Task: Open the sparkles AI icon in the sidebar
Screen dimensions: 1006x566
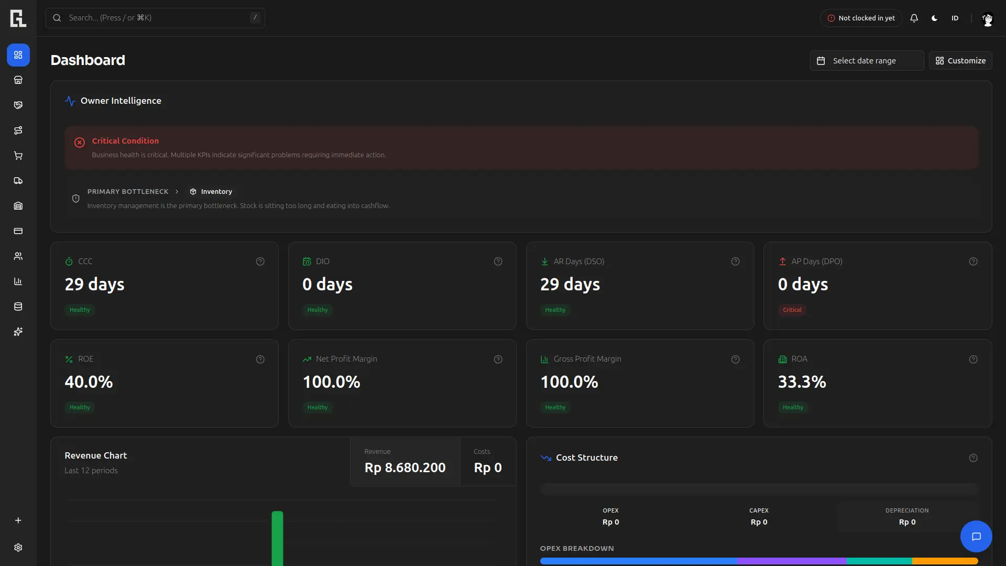Action: (18, 332)
